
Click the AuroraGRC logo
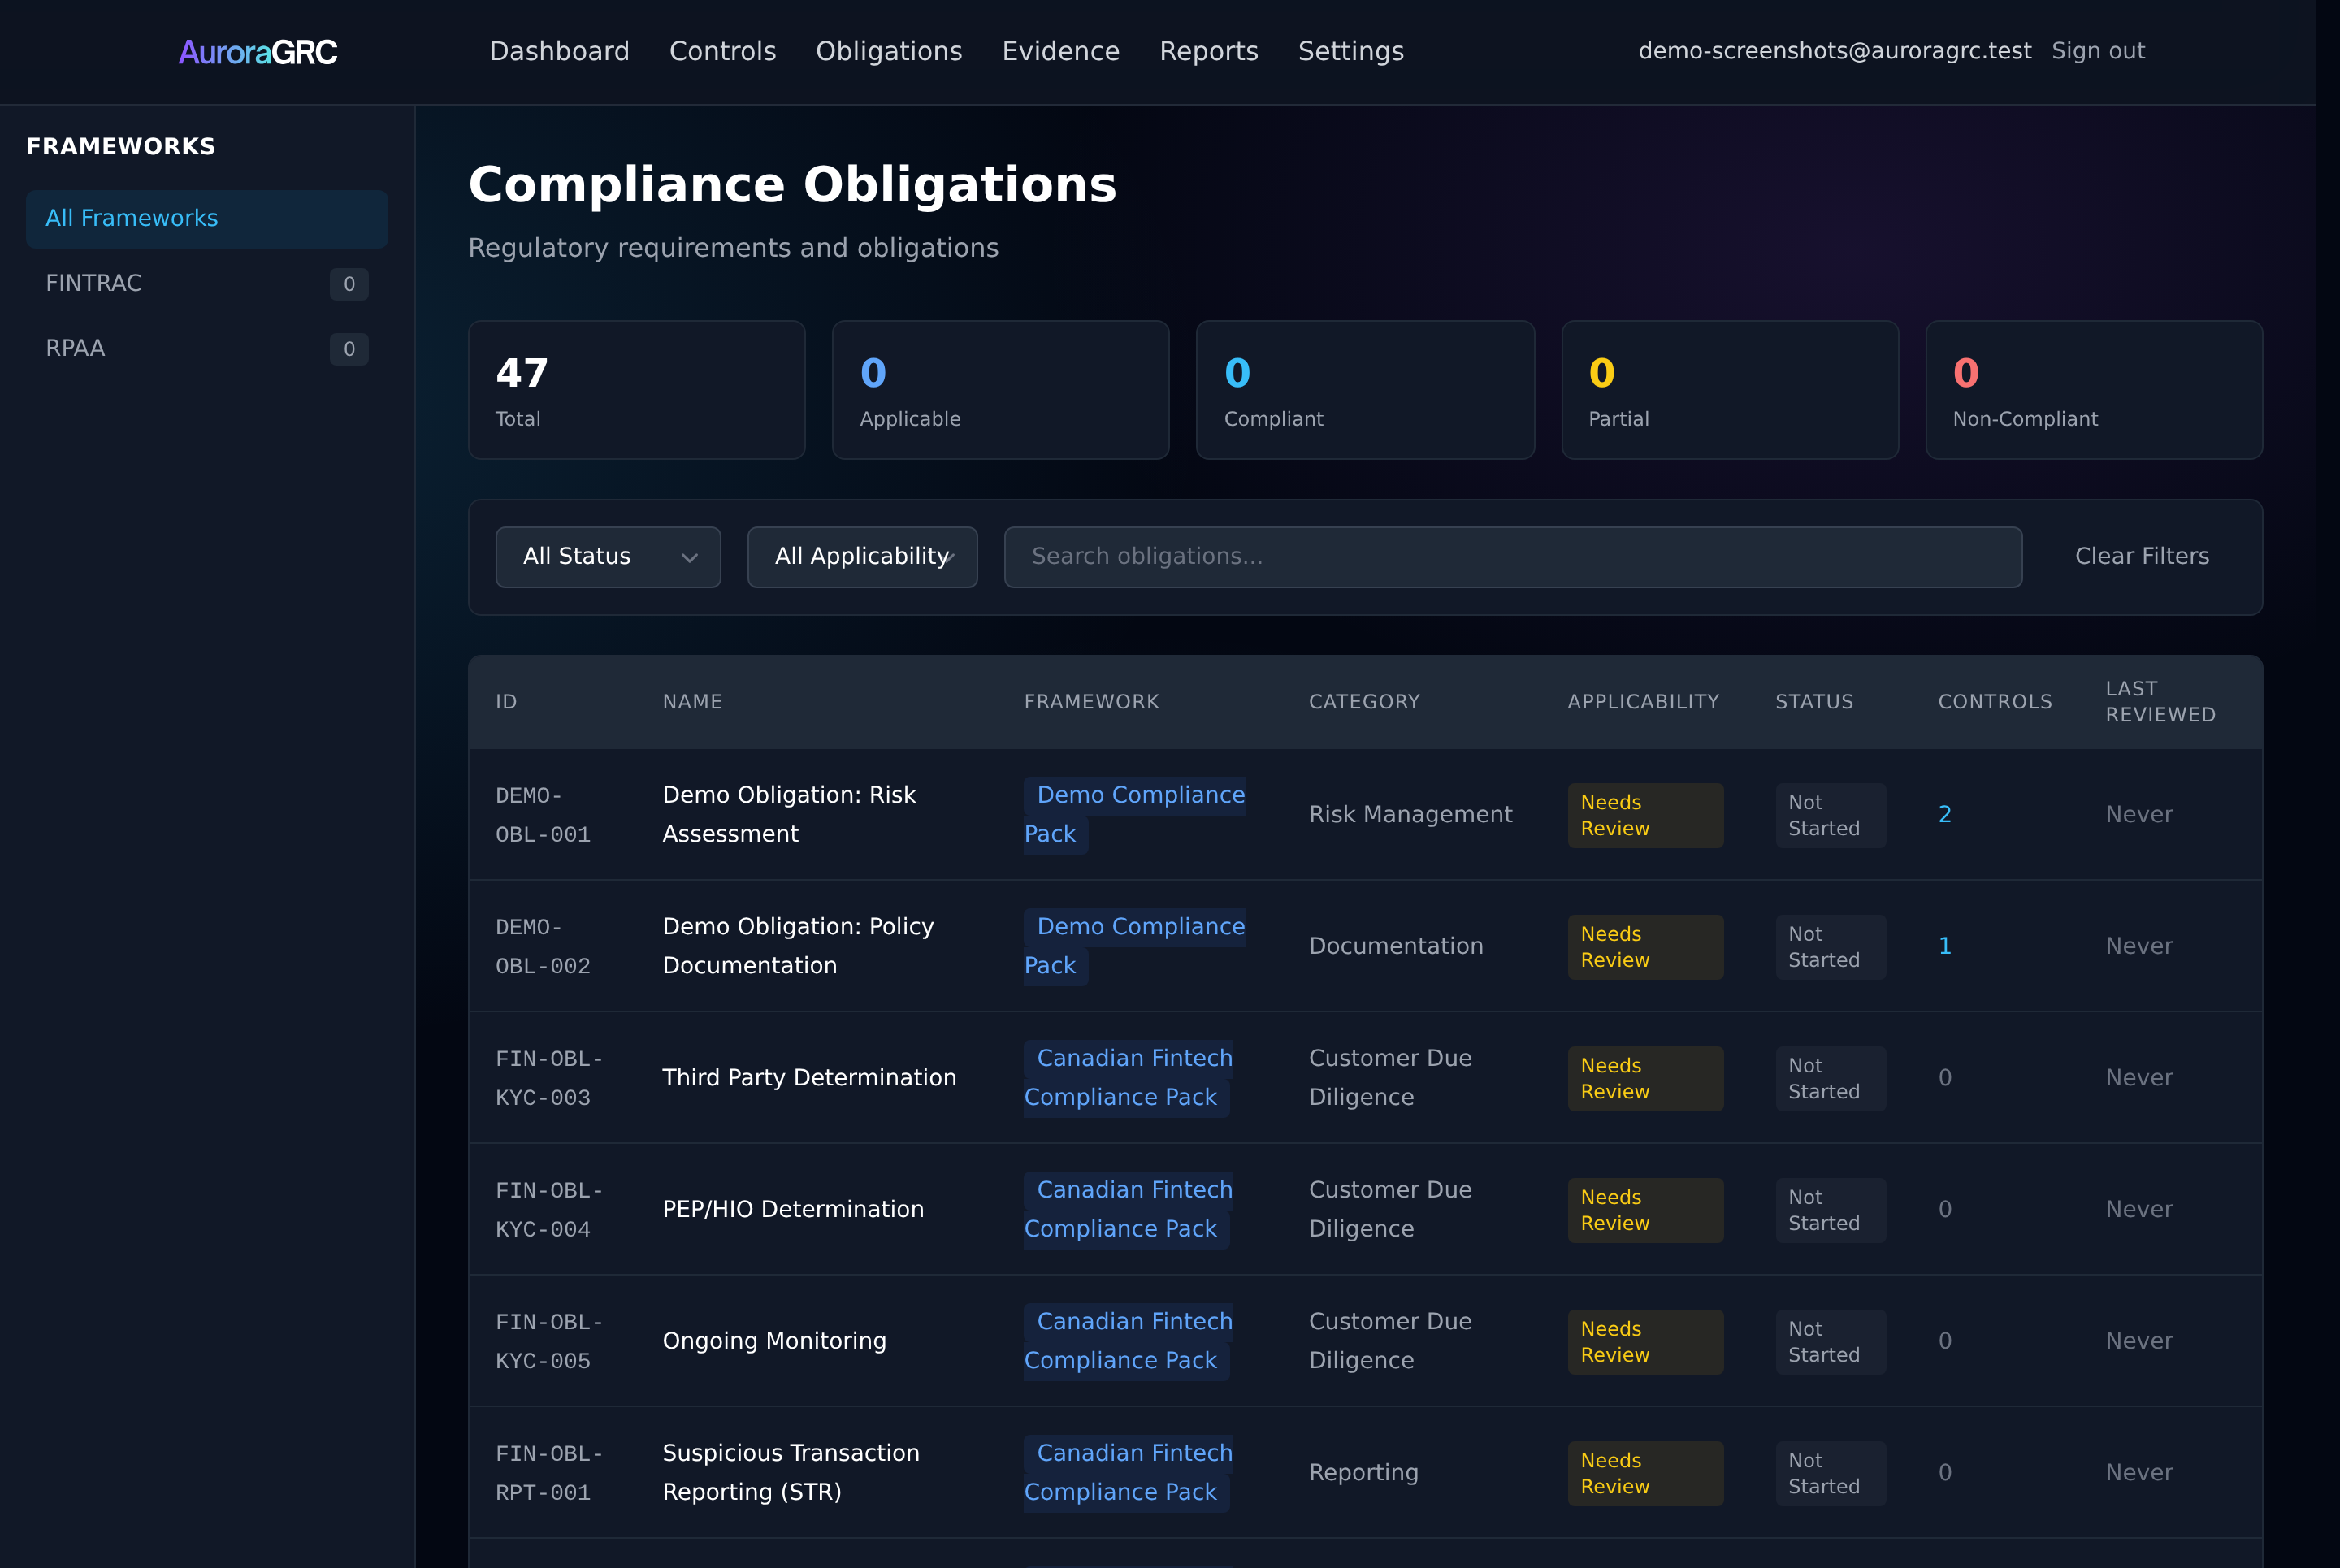(x=257, y=51)
